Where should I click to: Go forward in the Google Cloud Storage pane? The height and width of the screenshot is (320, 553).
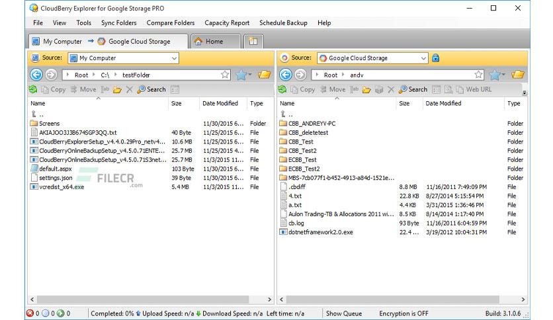[300, 75]
